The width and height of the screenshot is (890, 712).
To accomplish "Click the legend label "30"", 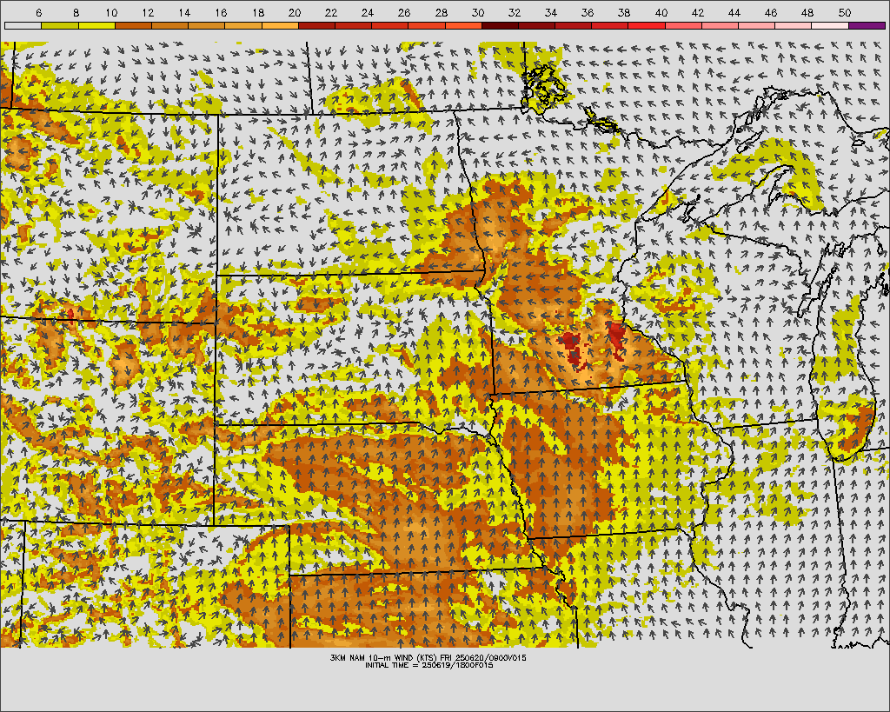I will (x=478, y=12).
